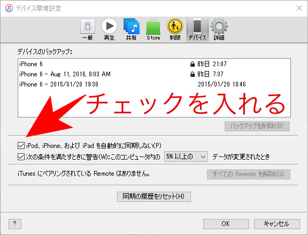Screen dimensions: 308x235
Task: Open help with the ? button
Action: [15, 224]
